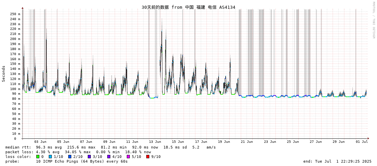The image size is (377, 166).
Task: Select the blue 2/10 loss color swatch
Action: [70, 157]
